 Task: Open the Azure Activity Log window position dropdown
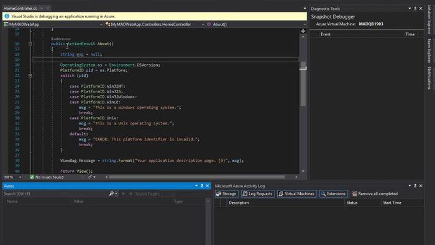tap(410, 186)
